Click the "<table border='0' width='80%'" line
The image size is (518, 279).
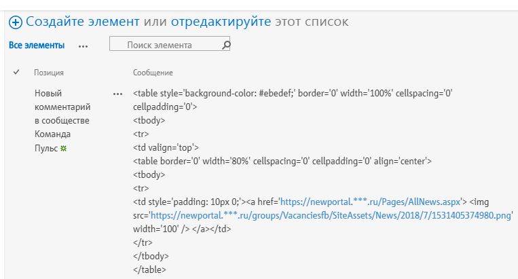pyautogui.click(x=282, y=161)
